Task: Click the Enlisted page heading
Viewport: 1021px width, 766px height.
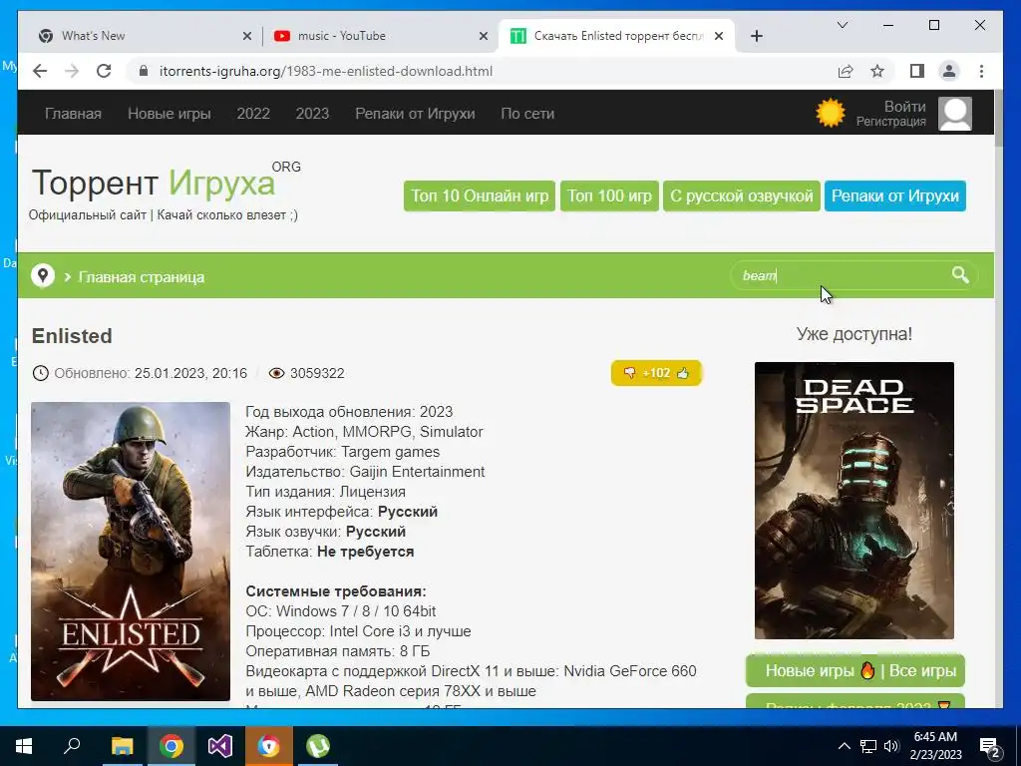Action: pos(72,336)
